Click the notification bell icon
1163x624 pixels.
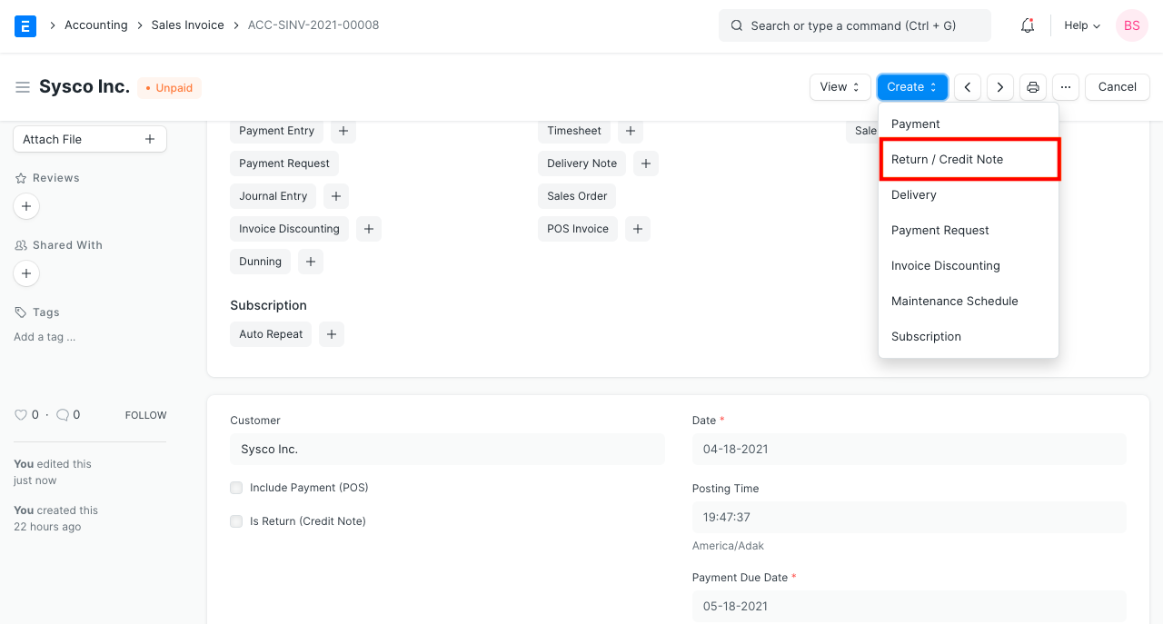(1028, 25)
